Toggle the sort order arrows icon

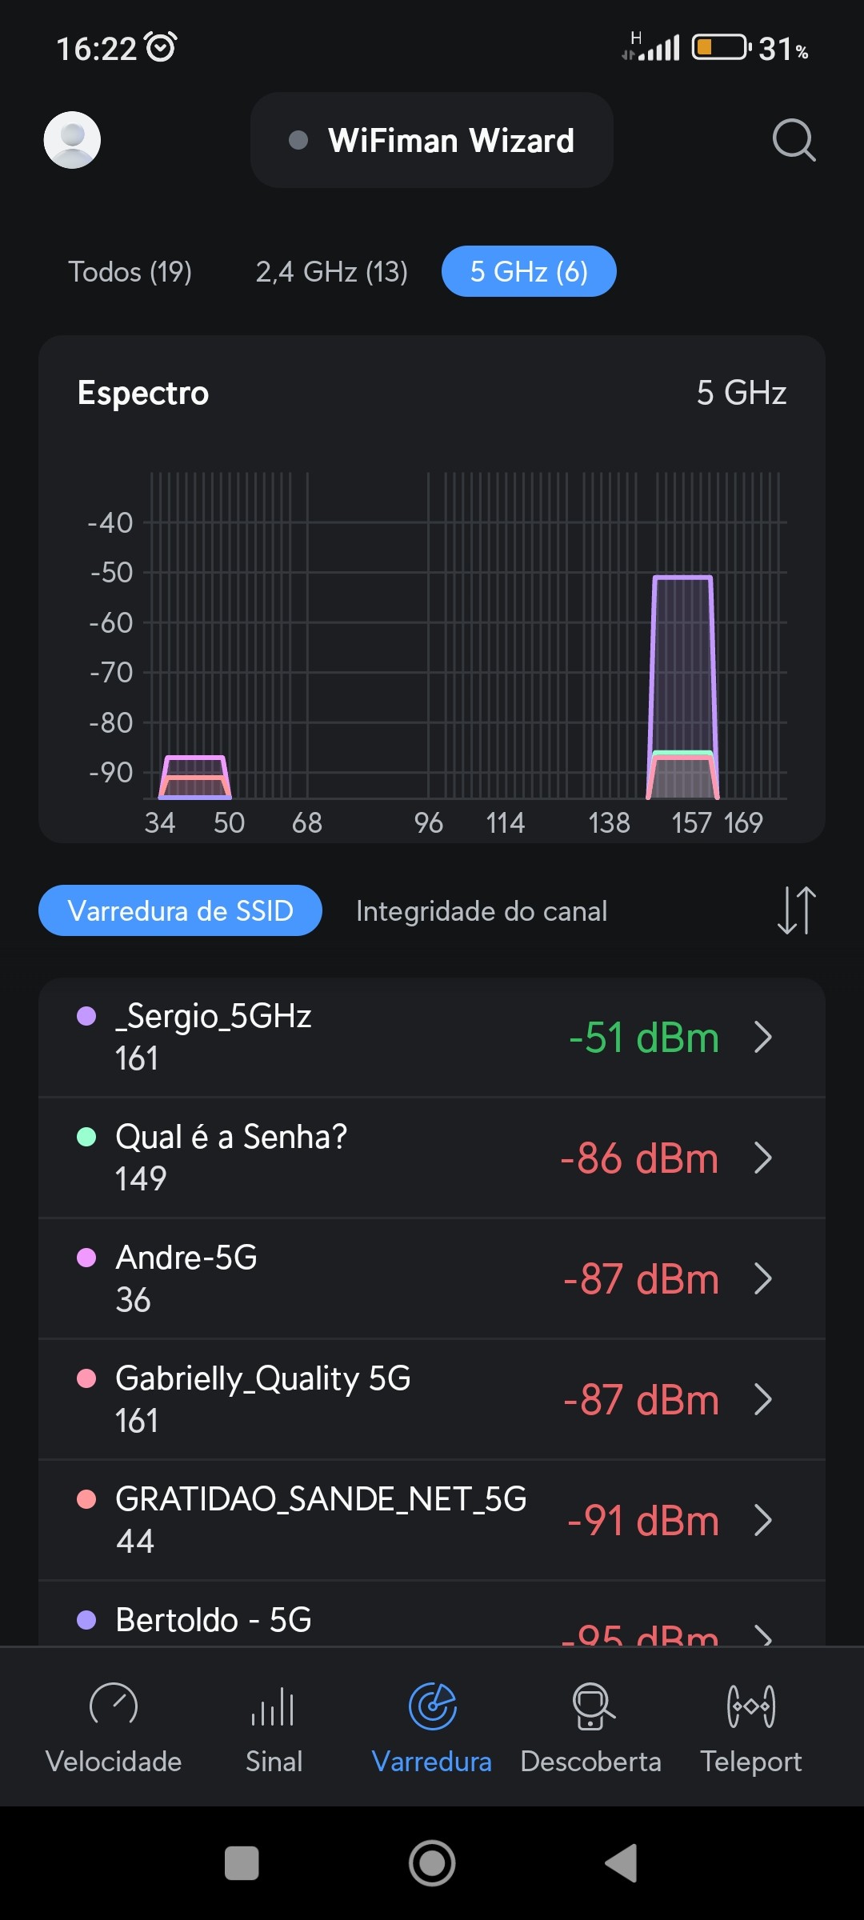796,910
